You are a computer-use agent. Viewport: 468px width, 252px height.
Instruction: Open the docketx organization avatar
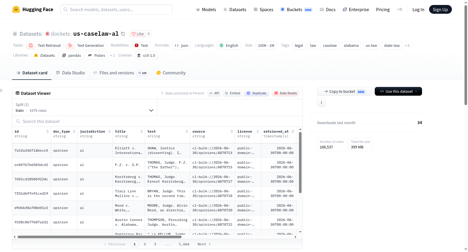coord(48,34)
